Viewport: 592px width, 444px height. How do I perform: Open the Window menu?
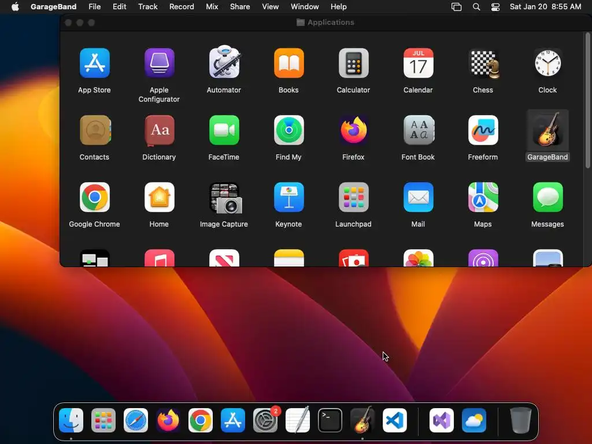[305, 7]
